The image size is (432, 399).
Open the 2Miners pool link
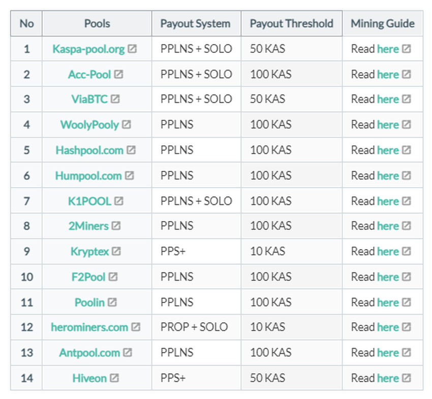(88, 226)
